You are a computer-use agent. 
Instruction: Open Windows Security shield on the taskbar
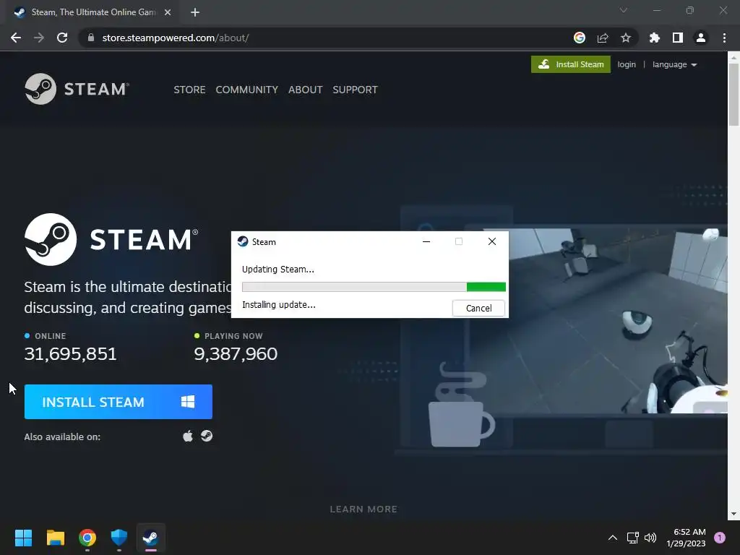click(x=119, y=538)
